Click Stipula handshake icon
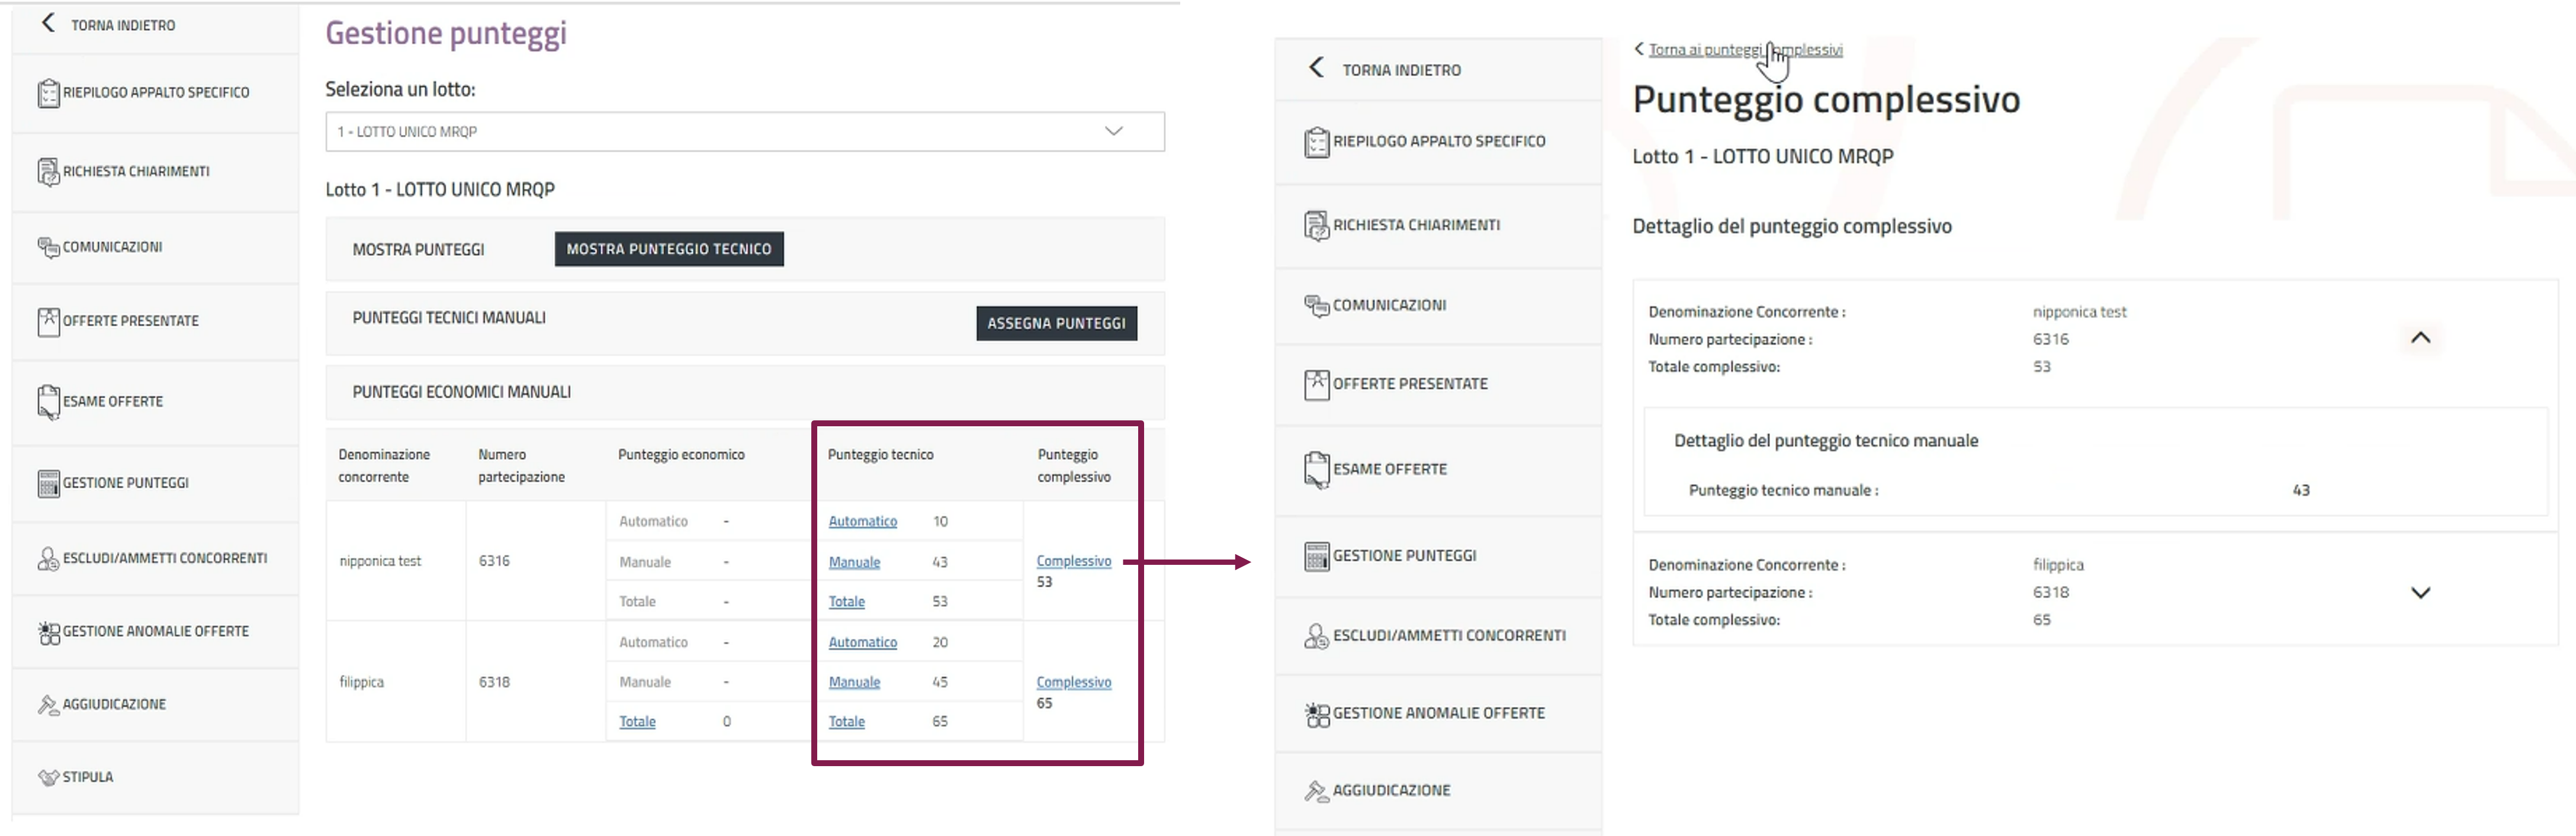The image size is (2576, 836). pos(48,777)
